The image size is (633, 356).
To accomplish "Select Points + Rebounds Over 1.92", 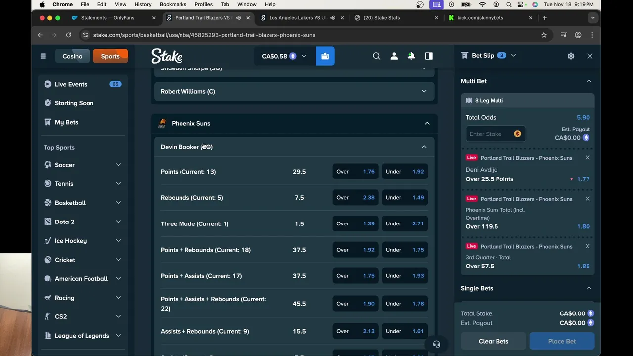I will click(x=356, y=250).
